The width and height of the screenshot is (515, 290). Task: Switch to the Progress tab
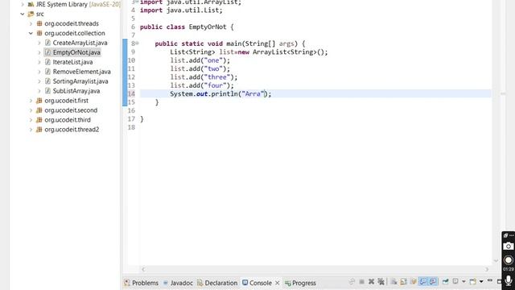[x=300, y=283]
